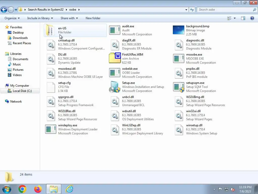Select the pnpibs.dll file icon
Image resolution: width=258 pixels, height=194 pixels.
pyautogui.click(x=179, y=73)
